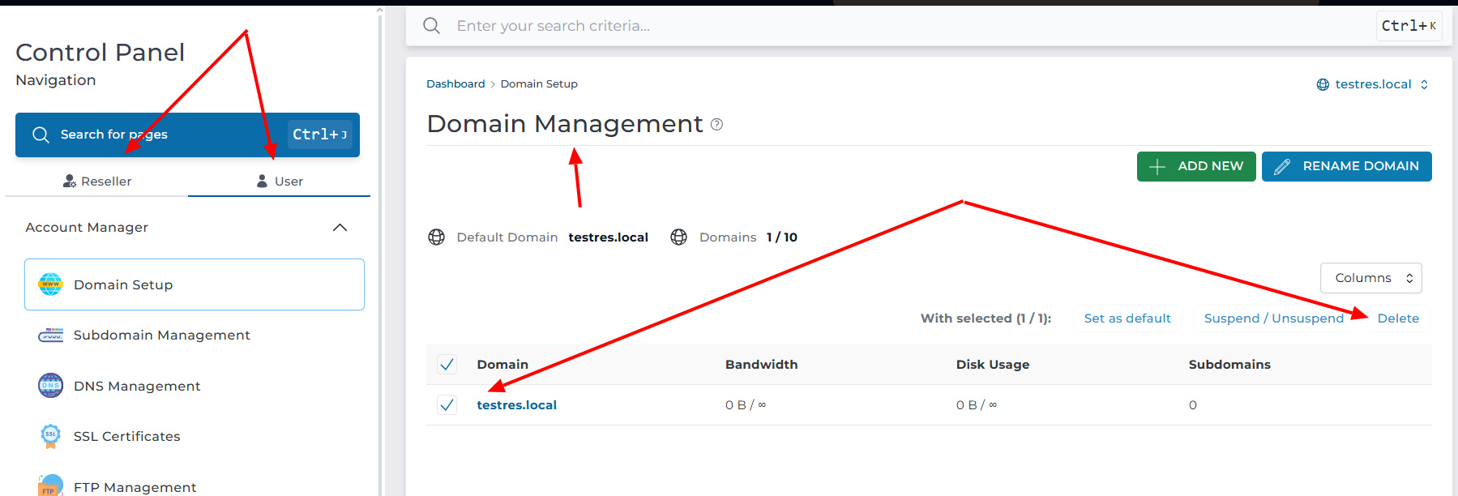Viewport: 1458px width, 496px height.
Task: Click the Delete action for selected domain
Action: coord(1398,319)
